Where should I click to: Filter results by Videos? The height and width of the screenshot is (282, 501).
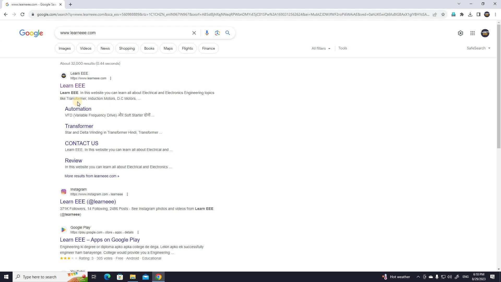pos(86,48)
